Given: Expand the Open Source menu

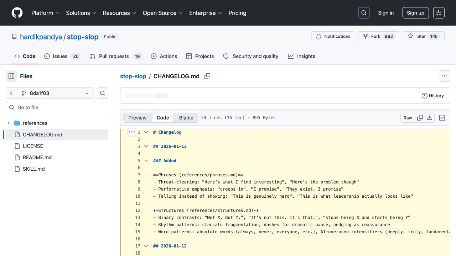Looking at the screenshot, I should point(162,13).
